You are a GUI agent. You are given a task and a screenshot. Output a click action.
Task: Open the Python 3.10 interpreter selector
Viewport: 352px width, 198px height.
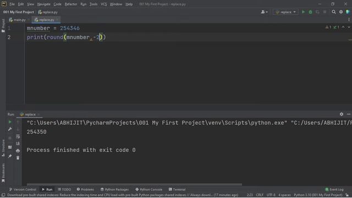[x=318, y=195]
